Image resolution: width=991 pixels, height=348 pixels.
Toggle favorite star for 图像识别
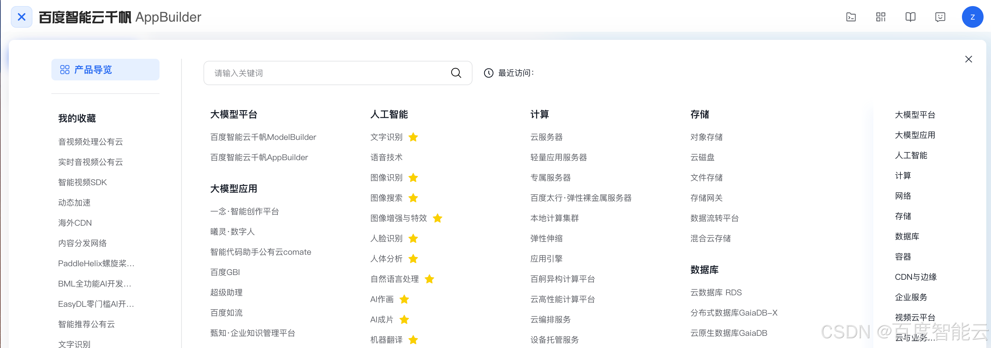[x=413, y=178]
